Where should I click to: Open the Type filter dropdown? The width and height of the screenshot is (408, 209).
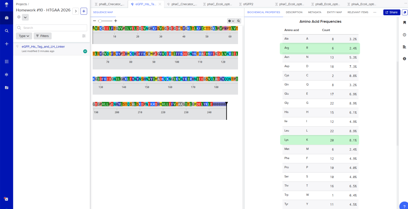[24, 36]
